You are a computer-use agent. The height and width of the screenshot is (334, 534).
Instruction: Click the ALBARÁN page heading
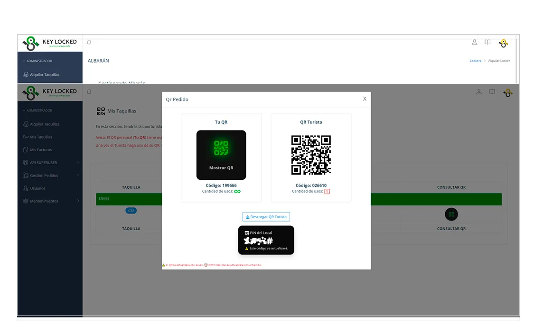(98, 61)
